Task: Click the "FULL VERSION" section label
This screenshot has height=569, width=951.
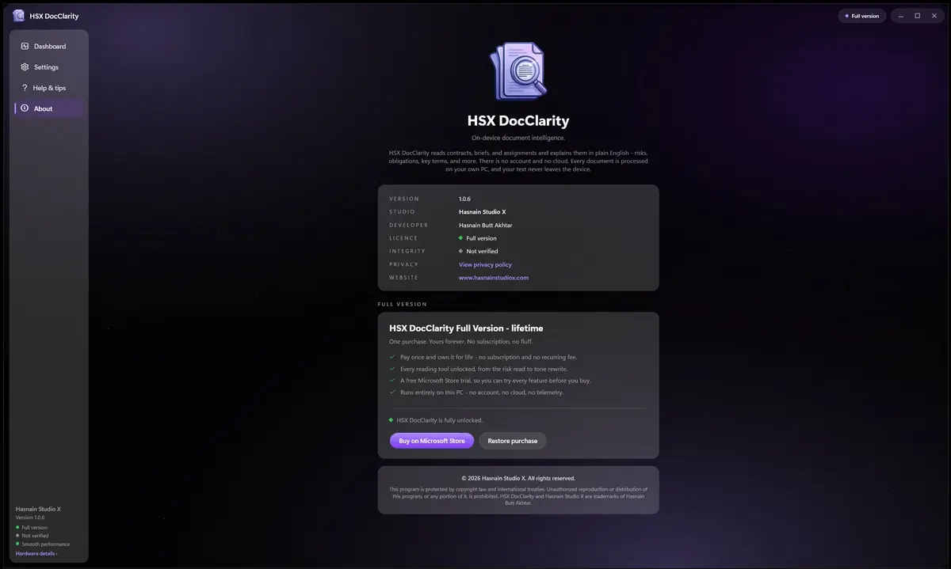Action: (x=403, y=304)
